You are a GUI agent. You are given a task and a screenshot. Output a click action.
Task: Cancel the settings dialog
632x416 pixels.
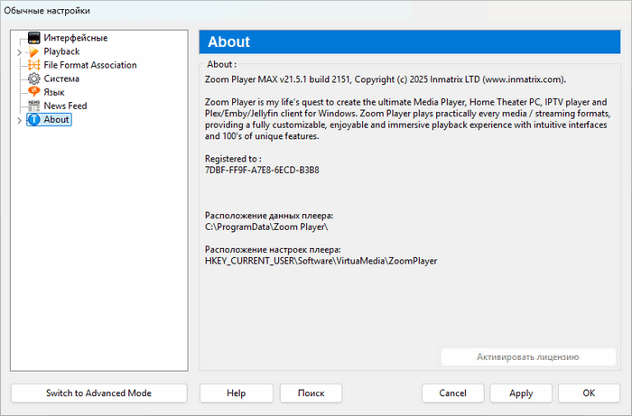point(452,393)
